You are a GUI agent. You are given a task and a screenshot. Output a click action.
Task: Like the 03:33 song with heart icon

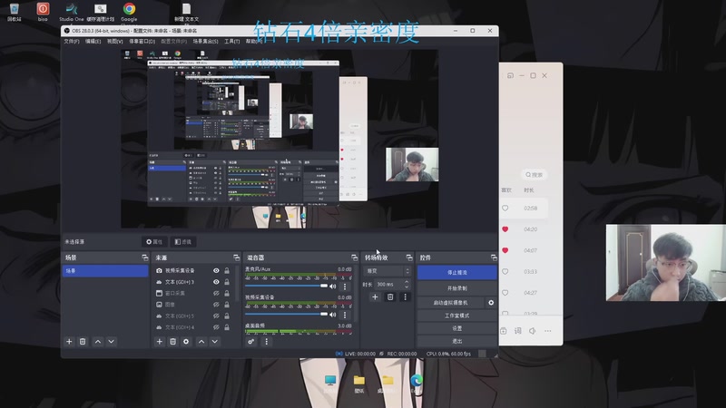(x=505, y=271)
